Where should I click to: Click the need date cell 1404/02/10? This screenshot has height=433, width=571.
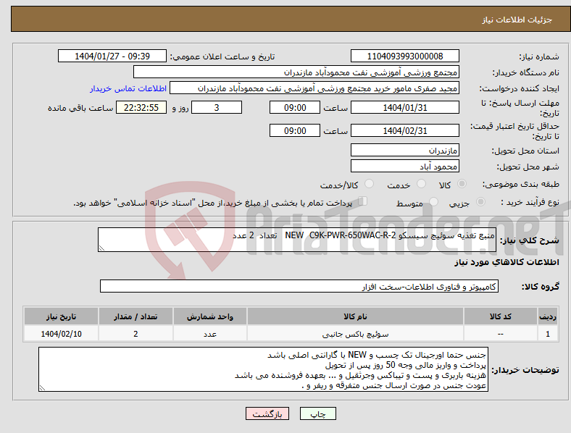[x=61, y=334]
